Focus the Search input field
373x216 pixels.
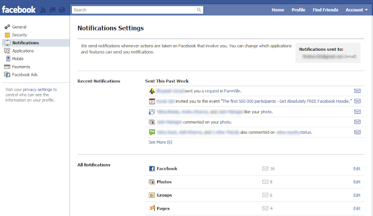(133, 10)
